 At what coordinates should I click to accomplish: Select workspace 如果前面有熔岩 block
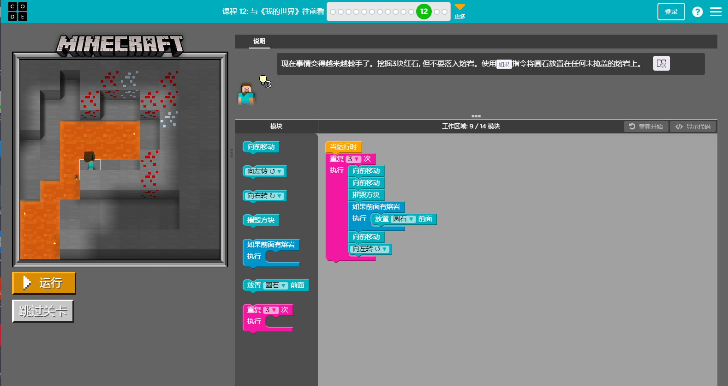pyautogui.click(x=376, y=207)
